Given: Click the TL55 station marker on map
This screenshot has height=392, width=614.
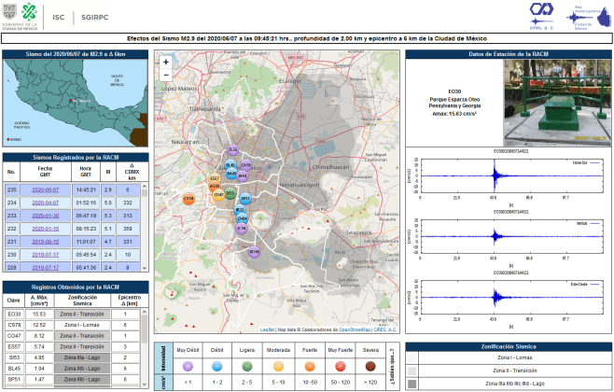Looking at the screenshot, I should (x=233, y=149).
